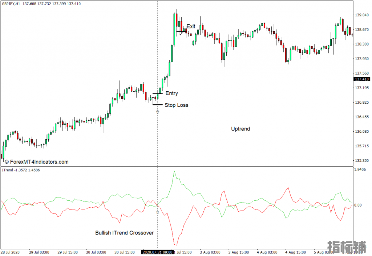
Task: Click the Uptrend text annotation
Action: click(x=240, y=129)
